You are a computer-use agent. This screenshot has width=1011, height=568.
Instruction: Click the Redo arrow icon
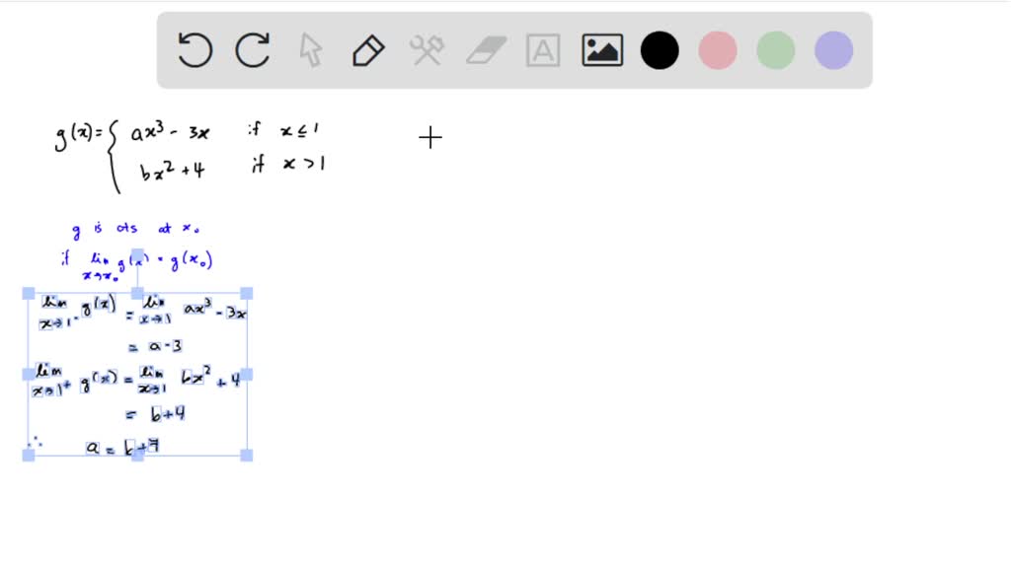[252, 49]
